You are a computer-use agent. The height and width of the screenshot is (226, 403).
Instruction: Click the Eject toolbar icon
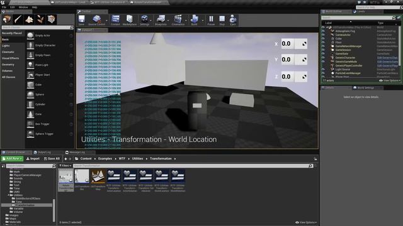click(x=233, y=20)
